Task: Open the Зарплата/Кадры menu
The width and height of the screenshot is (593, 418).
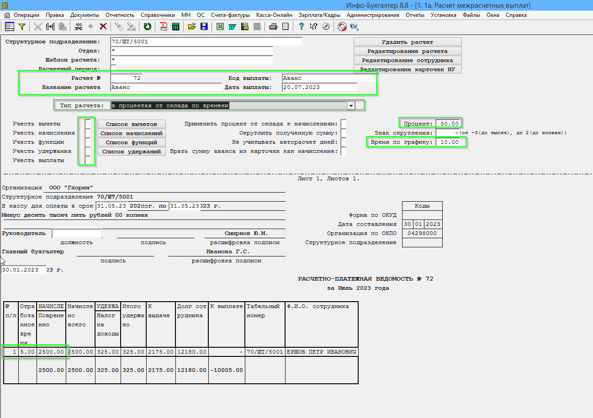Action: [x=319, y=15]
